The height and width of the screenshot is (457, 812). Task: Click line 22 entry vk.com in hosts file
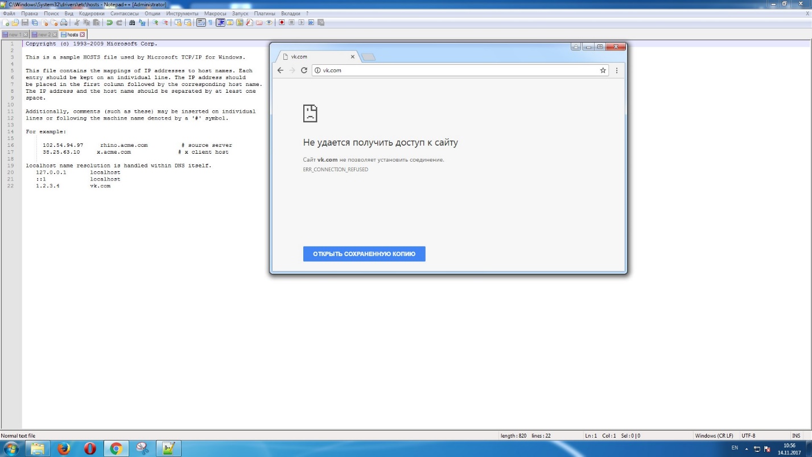[100, 186]
